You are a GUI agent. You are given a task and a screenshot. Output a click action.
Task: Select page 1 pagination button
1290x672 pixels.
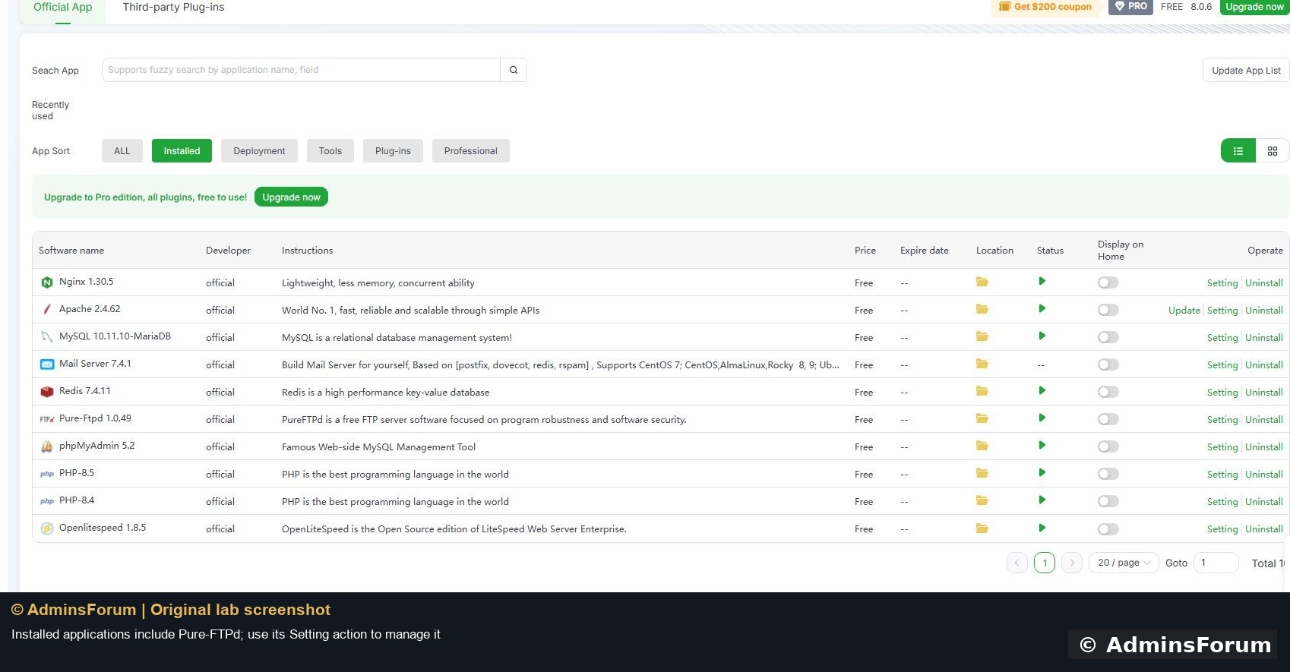[1045, 563]
